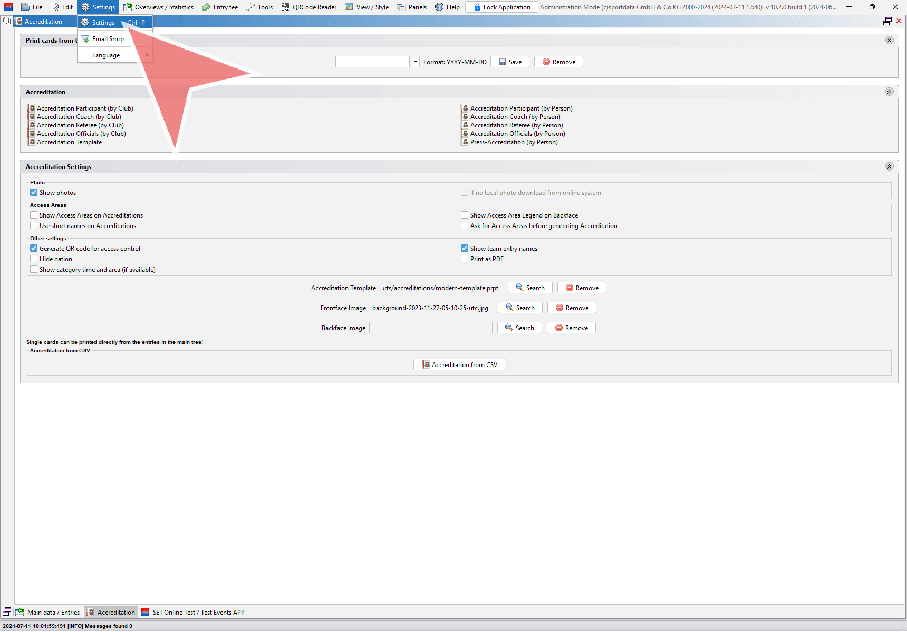Click the Overviews / Statistics chart icon

pyautogui.click(x=128, y=7)
